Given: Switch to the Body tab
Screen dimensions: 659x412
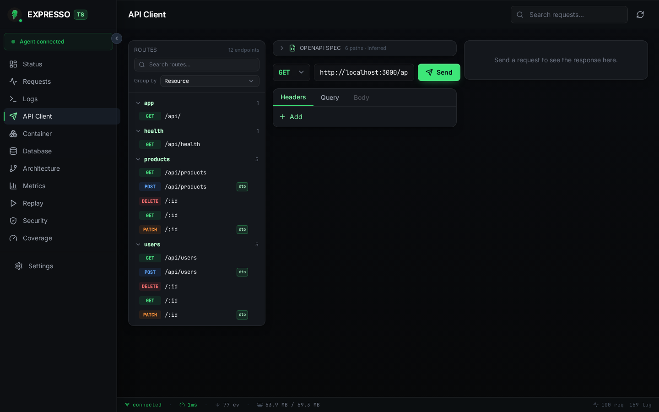Looking at the screenshot, I should [x=362, y=98].
